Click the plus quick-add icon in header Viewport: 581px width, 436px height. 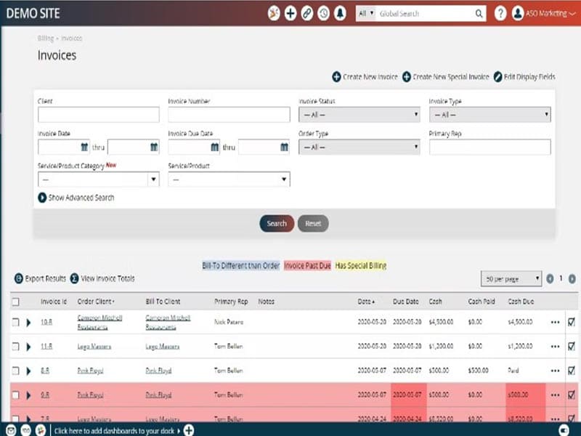290,14
